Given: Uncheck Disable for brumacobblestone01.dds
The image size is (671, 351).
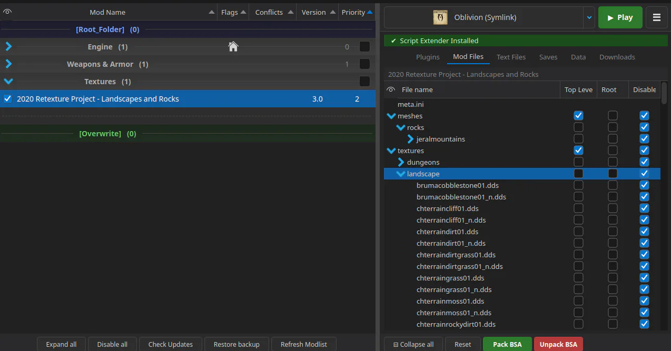Looking at the screenshot, I should (644, 185).
